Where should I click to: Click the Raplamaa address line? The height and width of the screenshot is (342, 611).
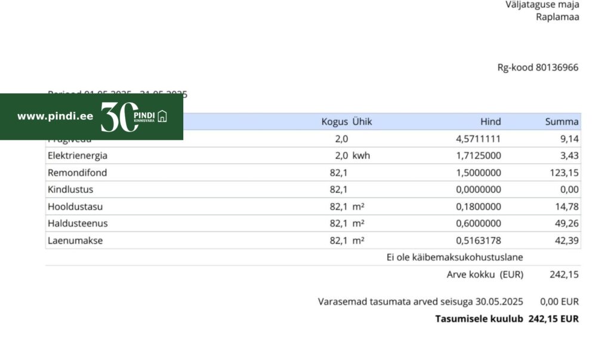557,16
